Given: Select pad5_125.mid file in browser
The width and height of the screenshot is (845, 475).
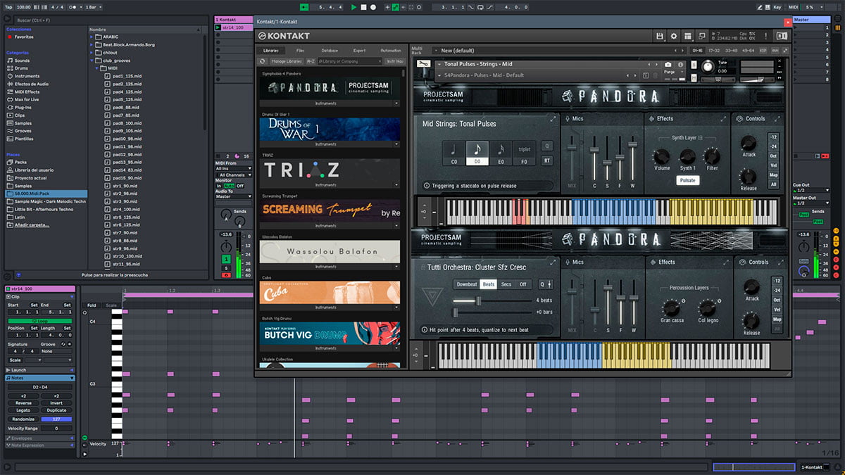Looking at the screenshot, I should point(127,99).
